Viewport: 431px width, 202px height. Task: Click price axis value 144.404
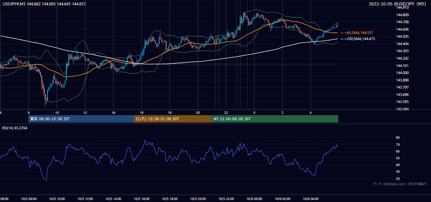pos(402,44)
